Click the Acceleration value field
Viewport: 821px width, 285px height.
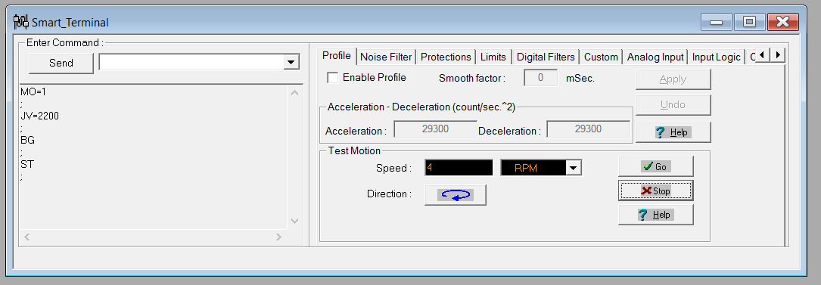pyautogui.click(x=435, y=129)
